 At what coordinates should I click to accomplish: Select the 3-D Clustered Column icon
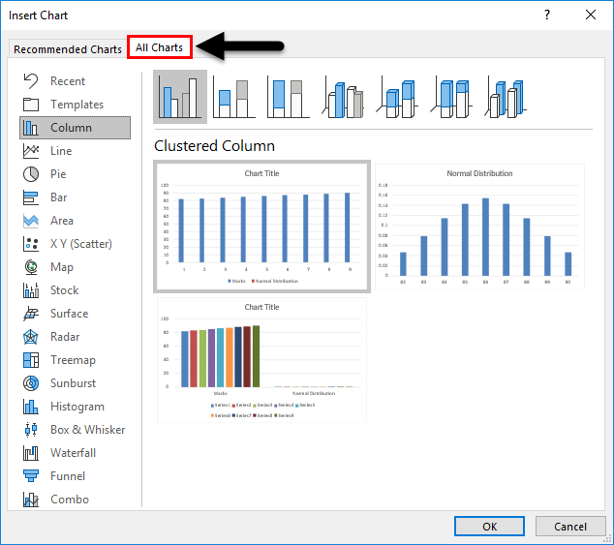click(x=343, y=97)
